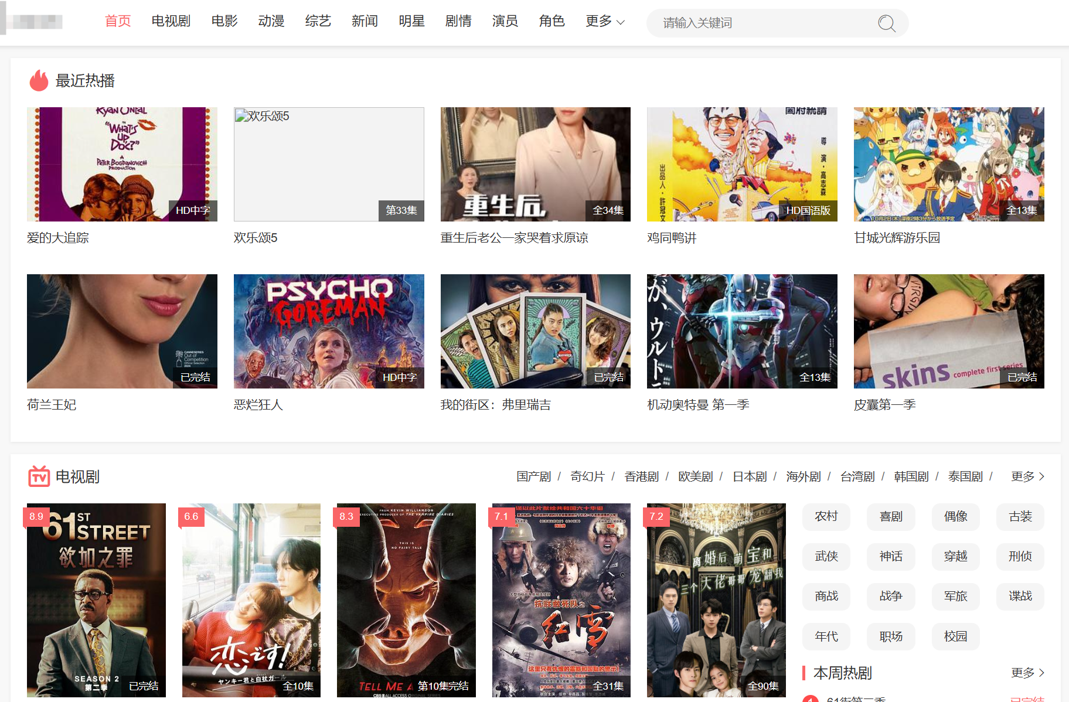The width and height of the screenshot is (1069, 702).
Task: Select the 综艺 navigation item
Action: (x=318, y=22)
